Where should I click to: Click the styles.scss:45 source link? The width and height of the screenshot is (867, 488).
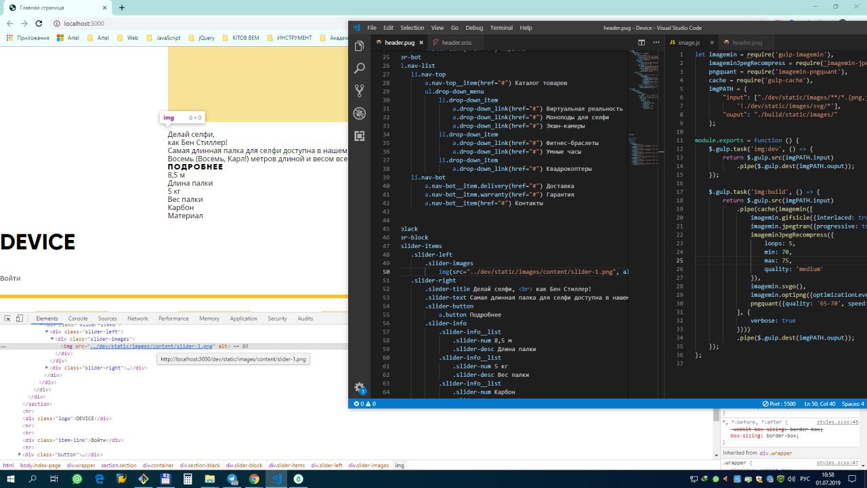(x=837, y=422)
